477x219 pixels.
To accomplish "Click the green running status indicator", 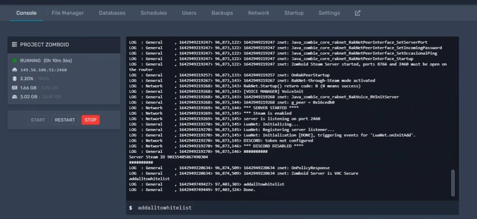I will (x=14, y=61).
